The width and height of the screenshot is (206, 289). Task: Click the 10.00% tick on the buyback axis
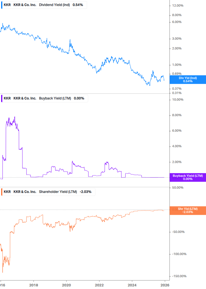click(x=178, y=100)
